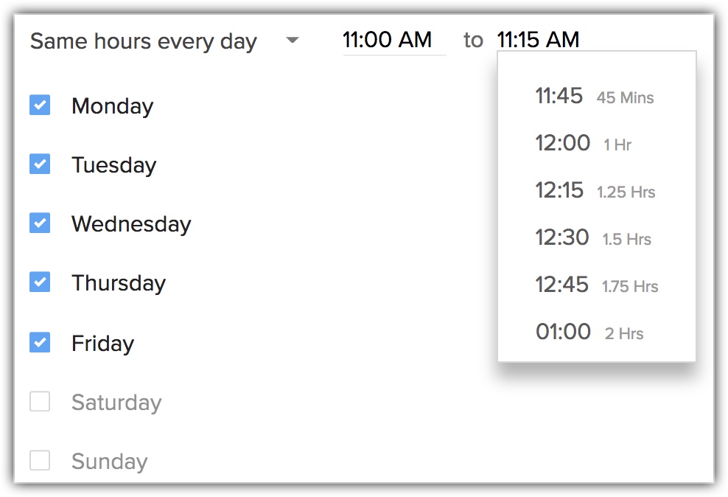Image resolution: width=728 pixels, height=497 pixels.
Task: Enable the Saturday checkbox
Action: point(40,402)
